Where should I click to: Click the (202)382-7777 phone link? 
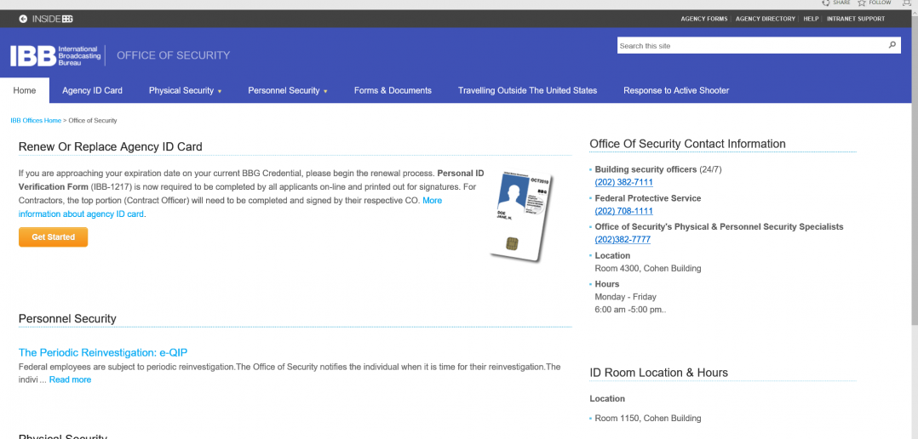tap(623, 240)
